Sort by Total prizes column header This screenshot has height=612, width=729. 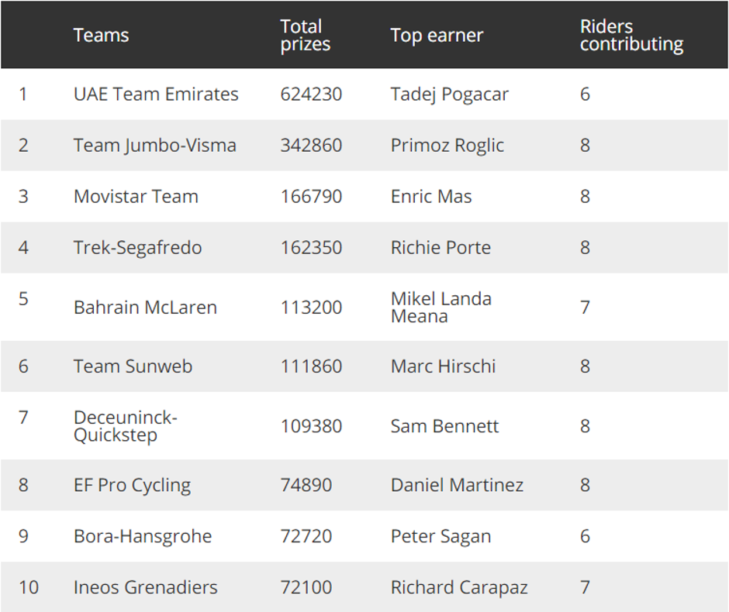pos(305,36)
